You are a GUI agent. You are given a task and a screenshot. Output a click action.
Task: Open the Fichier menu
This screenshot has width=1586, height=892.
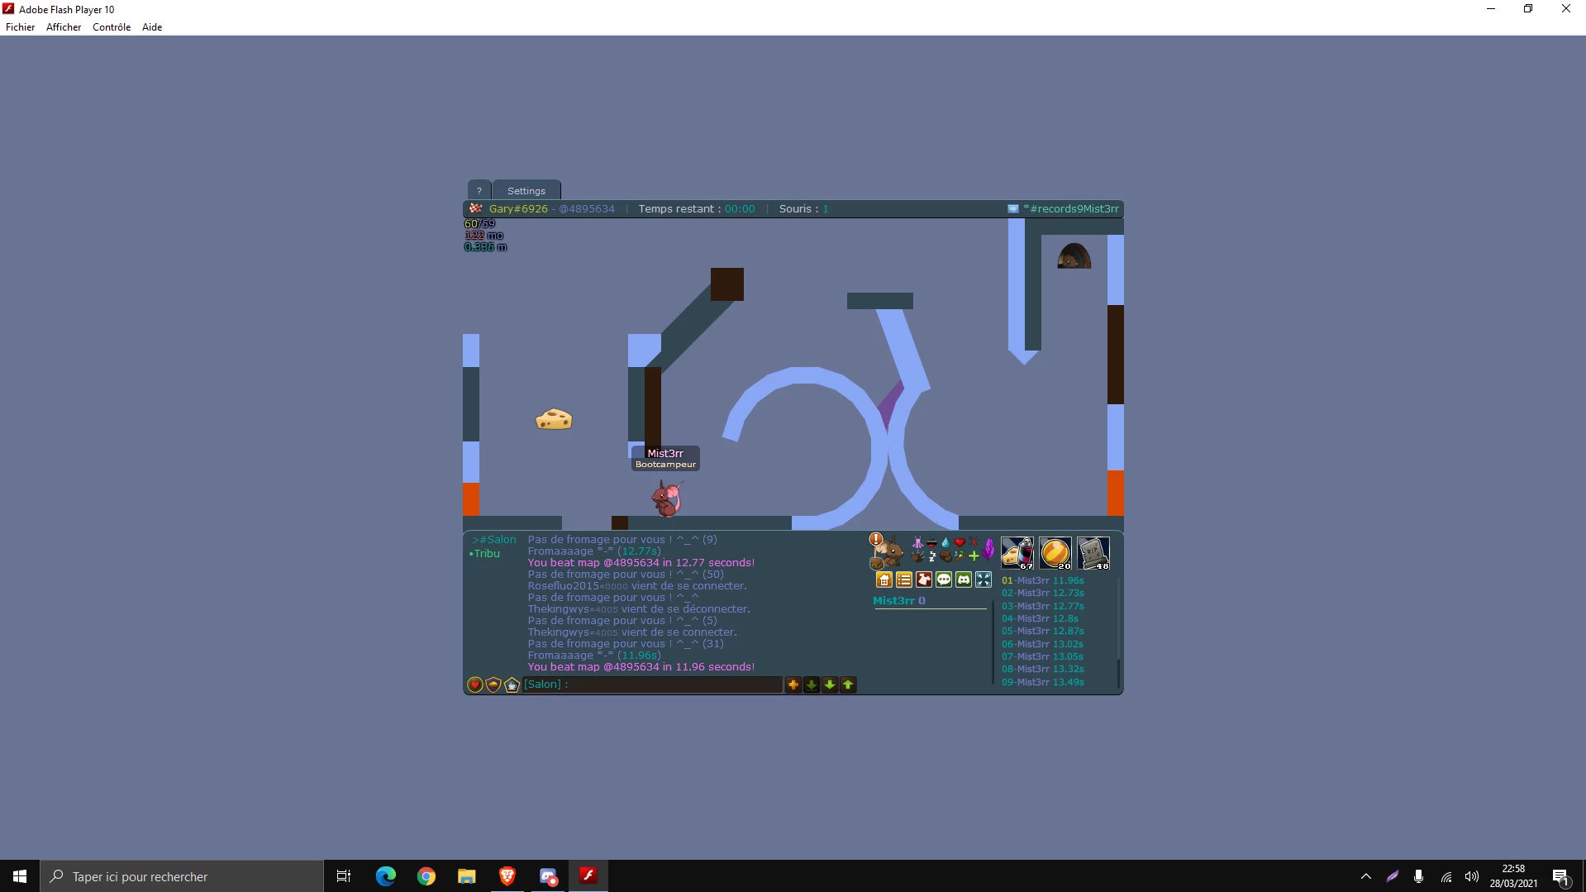point(21,27)
